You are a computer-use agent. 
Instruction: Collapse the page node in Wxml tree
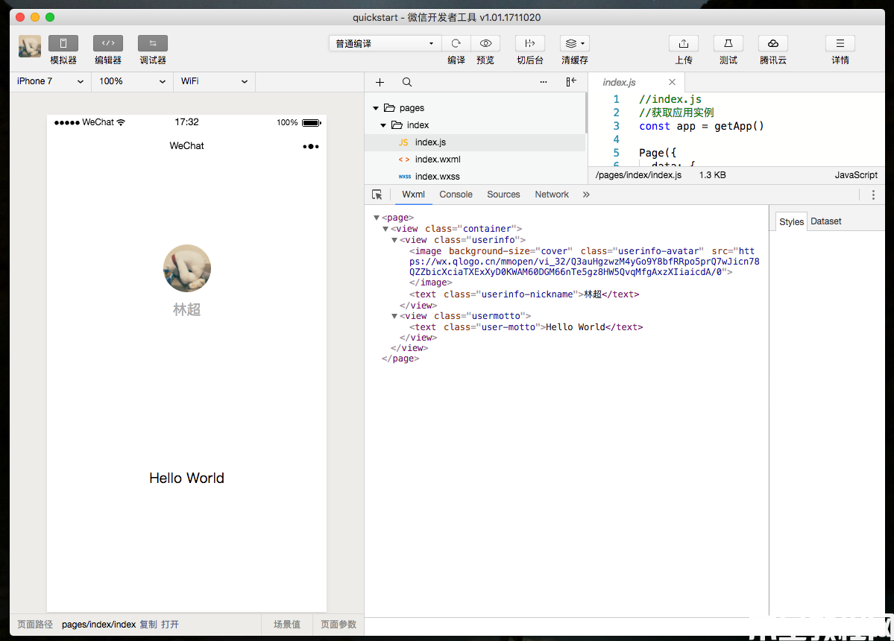[377, 218]
